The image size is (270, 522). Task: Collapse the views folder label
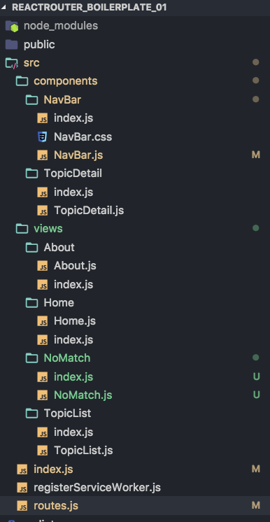48,229
